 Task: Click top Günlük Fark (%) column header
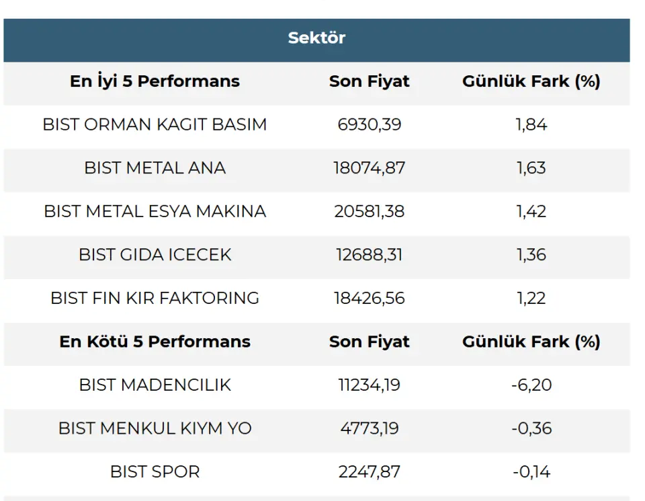531,81
